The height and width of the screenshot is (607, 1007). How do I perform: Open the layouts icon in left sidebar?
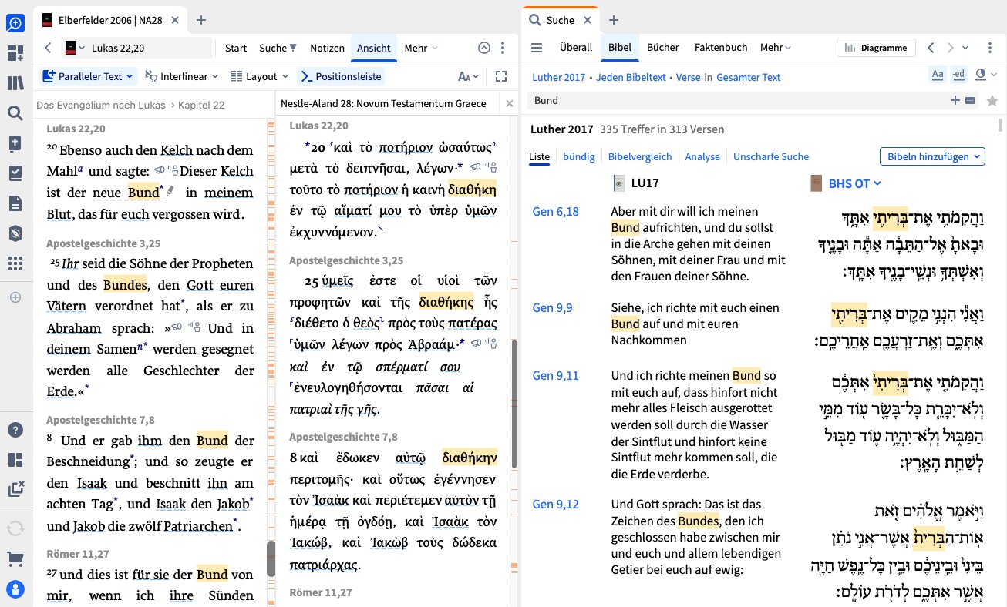point(15,460)
